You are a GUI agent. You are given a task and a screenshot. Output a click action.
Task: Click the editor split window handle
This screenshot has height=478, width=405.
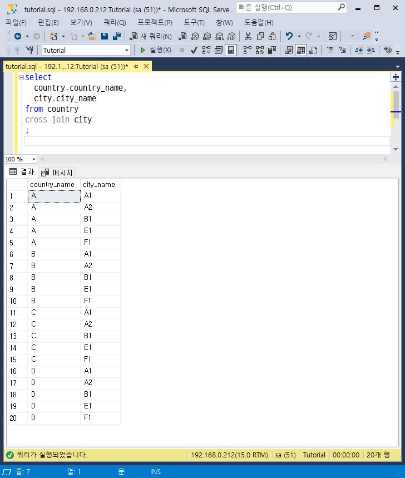[396, 77]
